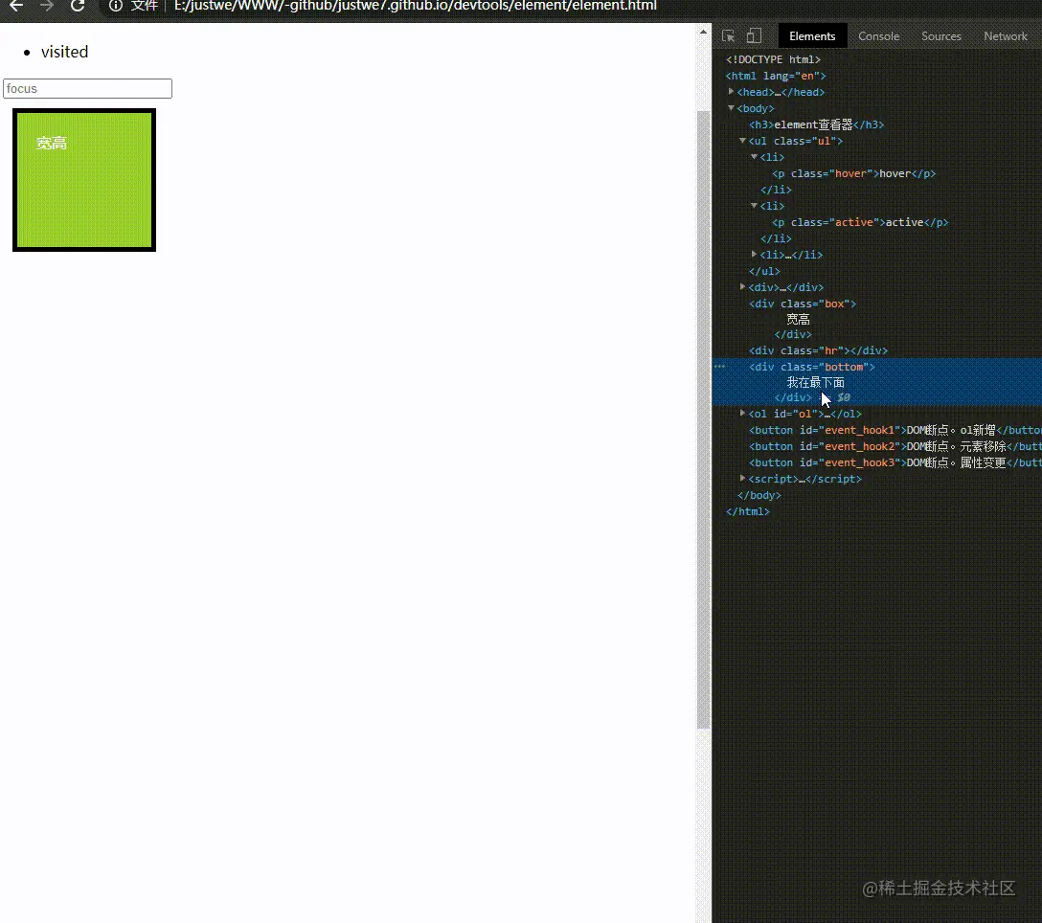Click the visited list item on page
Screen dimensions: 1042x923
64,52
